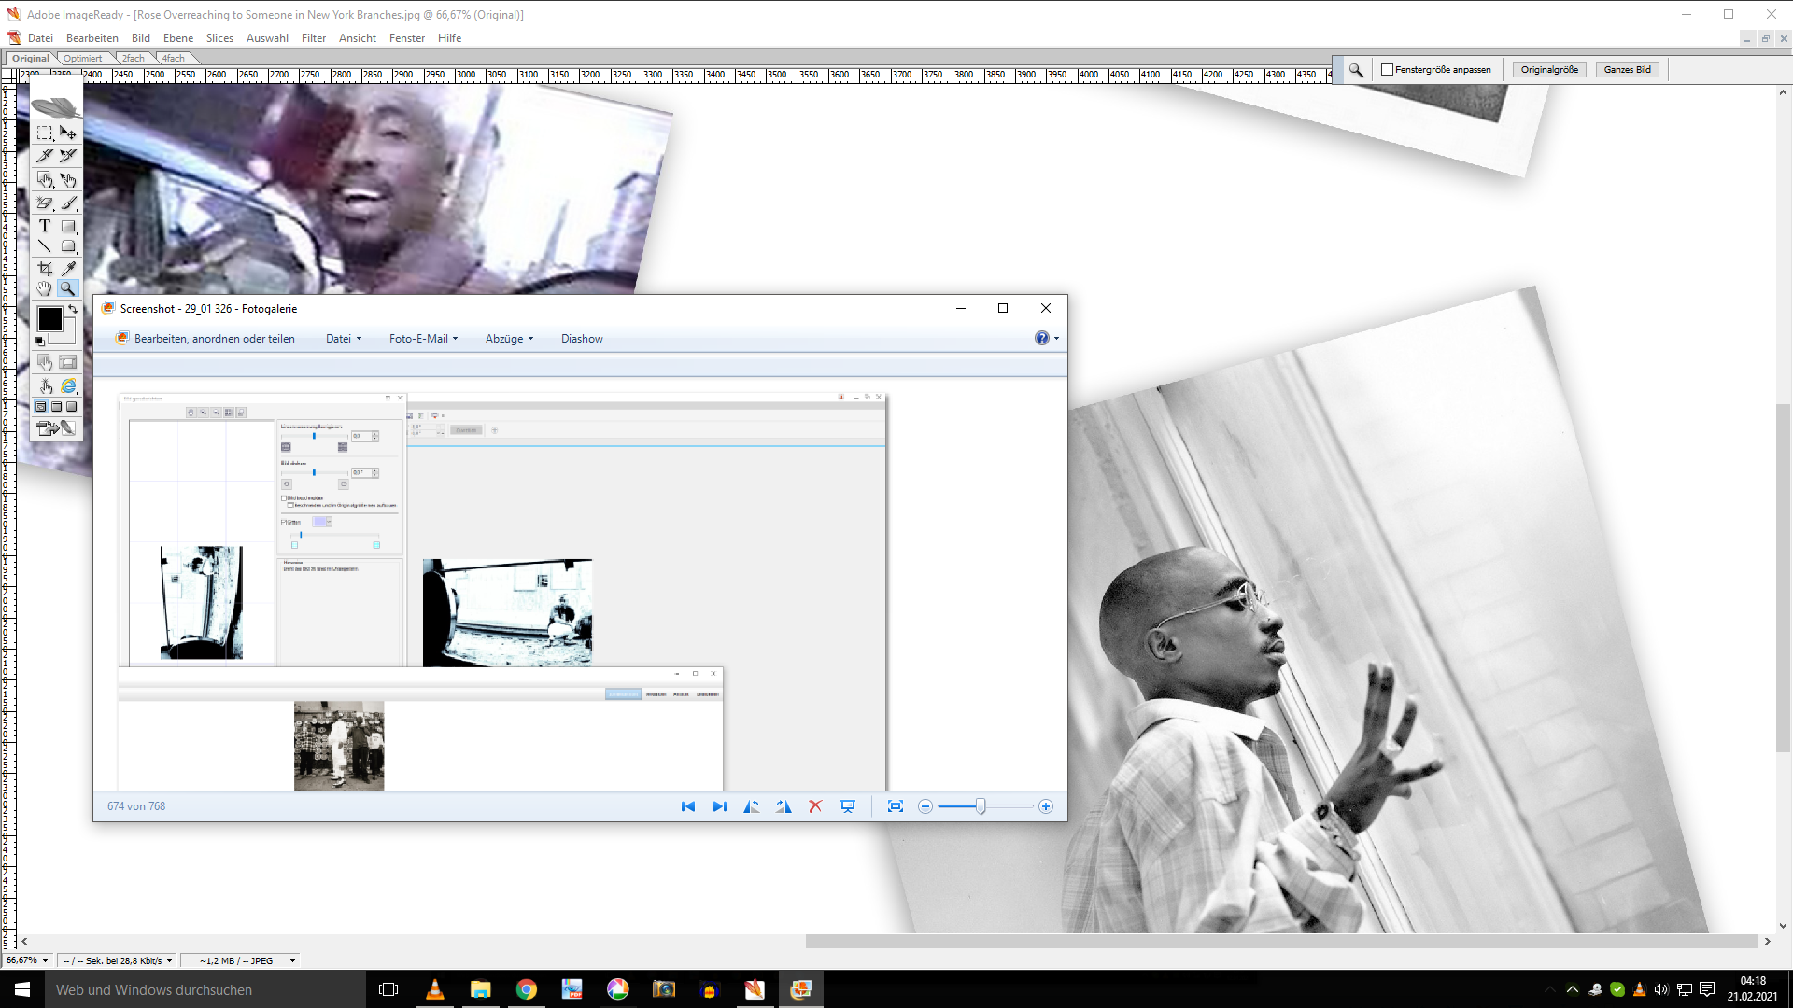Select the Rounded Rectangle tool
This screenshot has width=1793, height=1008.
tap(68, 246)
